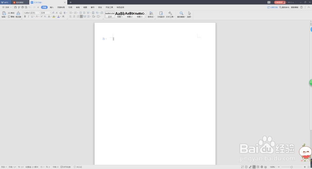Viewport: 312px width, 169px height.
Task: Add a new document tab with plus
Action: [x=71, y=2]
